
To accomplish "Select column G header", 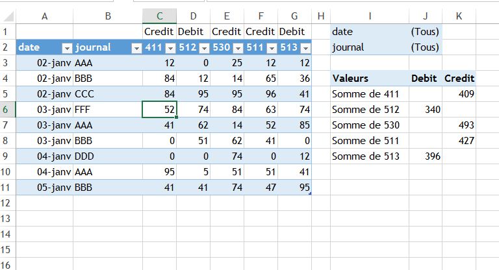I will coord(294,16).
